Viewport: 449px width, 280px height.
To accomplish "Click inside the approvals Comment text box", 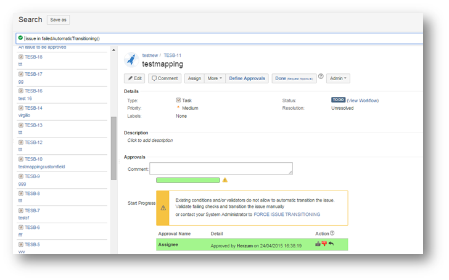I will (x=221, y=169).
